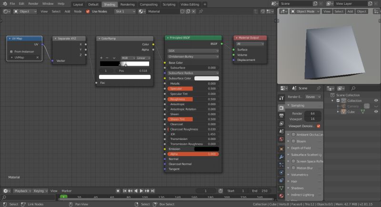381x207 pixels.
Task: Open the Playback popover in timeline
Action: [22, 191]
